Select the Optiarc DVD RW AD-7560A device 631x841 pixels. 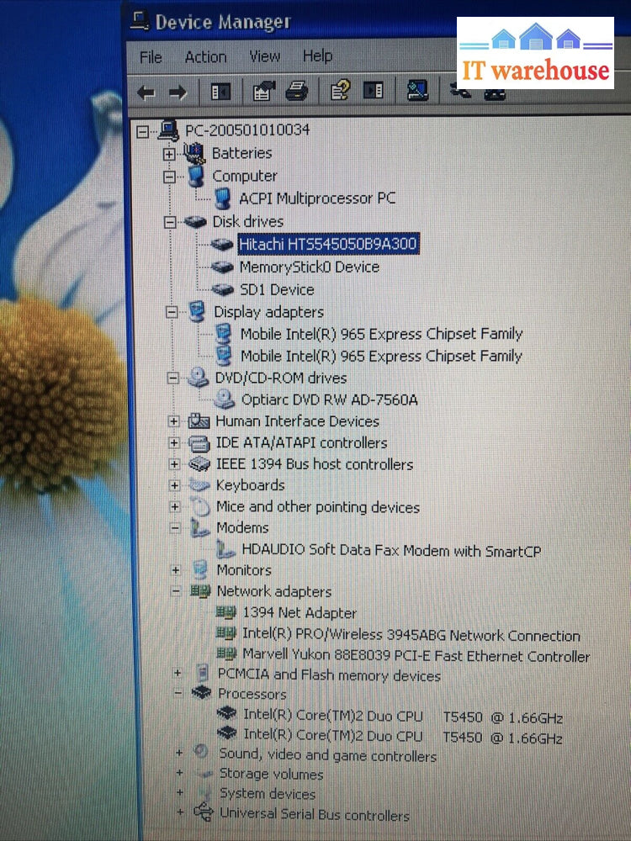point(329,400)
